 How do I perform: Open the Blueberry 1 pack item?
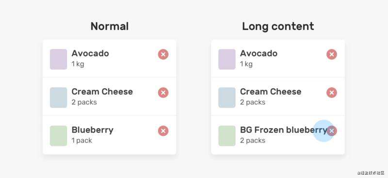coord(110,135)
